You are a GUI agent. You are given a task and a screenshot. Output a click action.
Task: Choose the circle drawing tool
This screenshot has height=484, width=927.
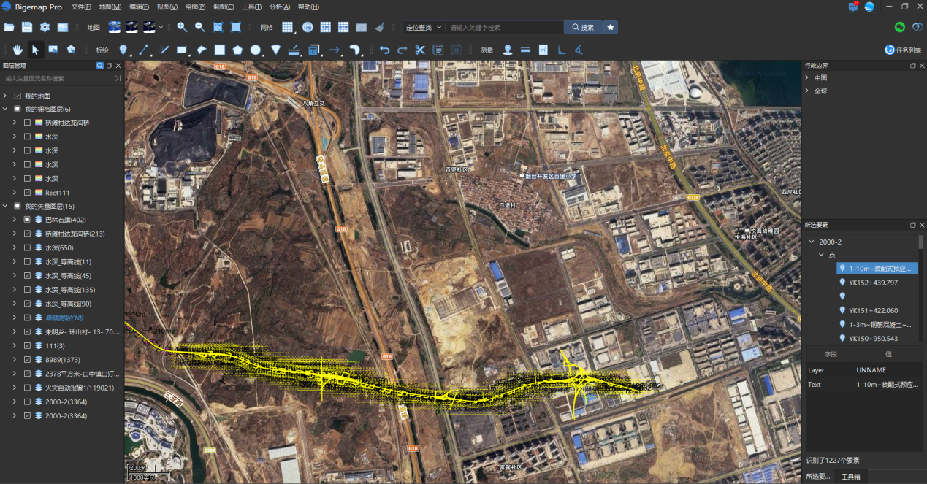coord(256,50)
